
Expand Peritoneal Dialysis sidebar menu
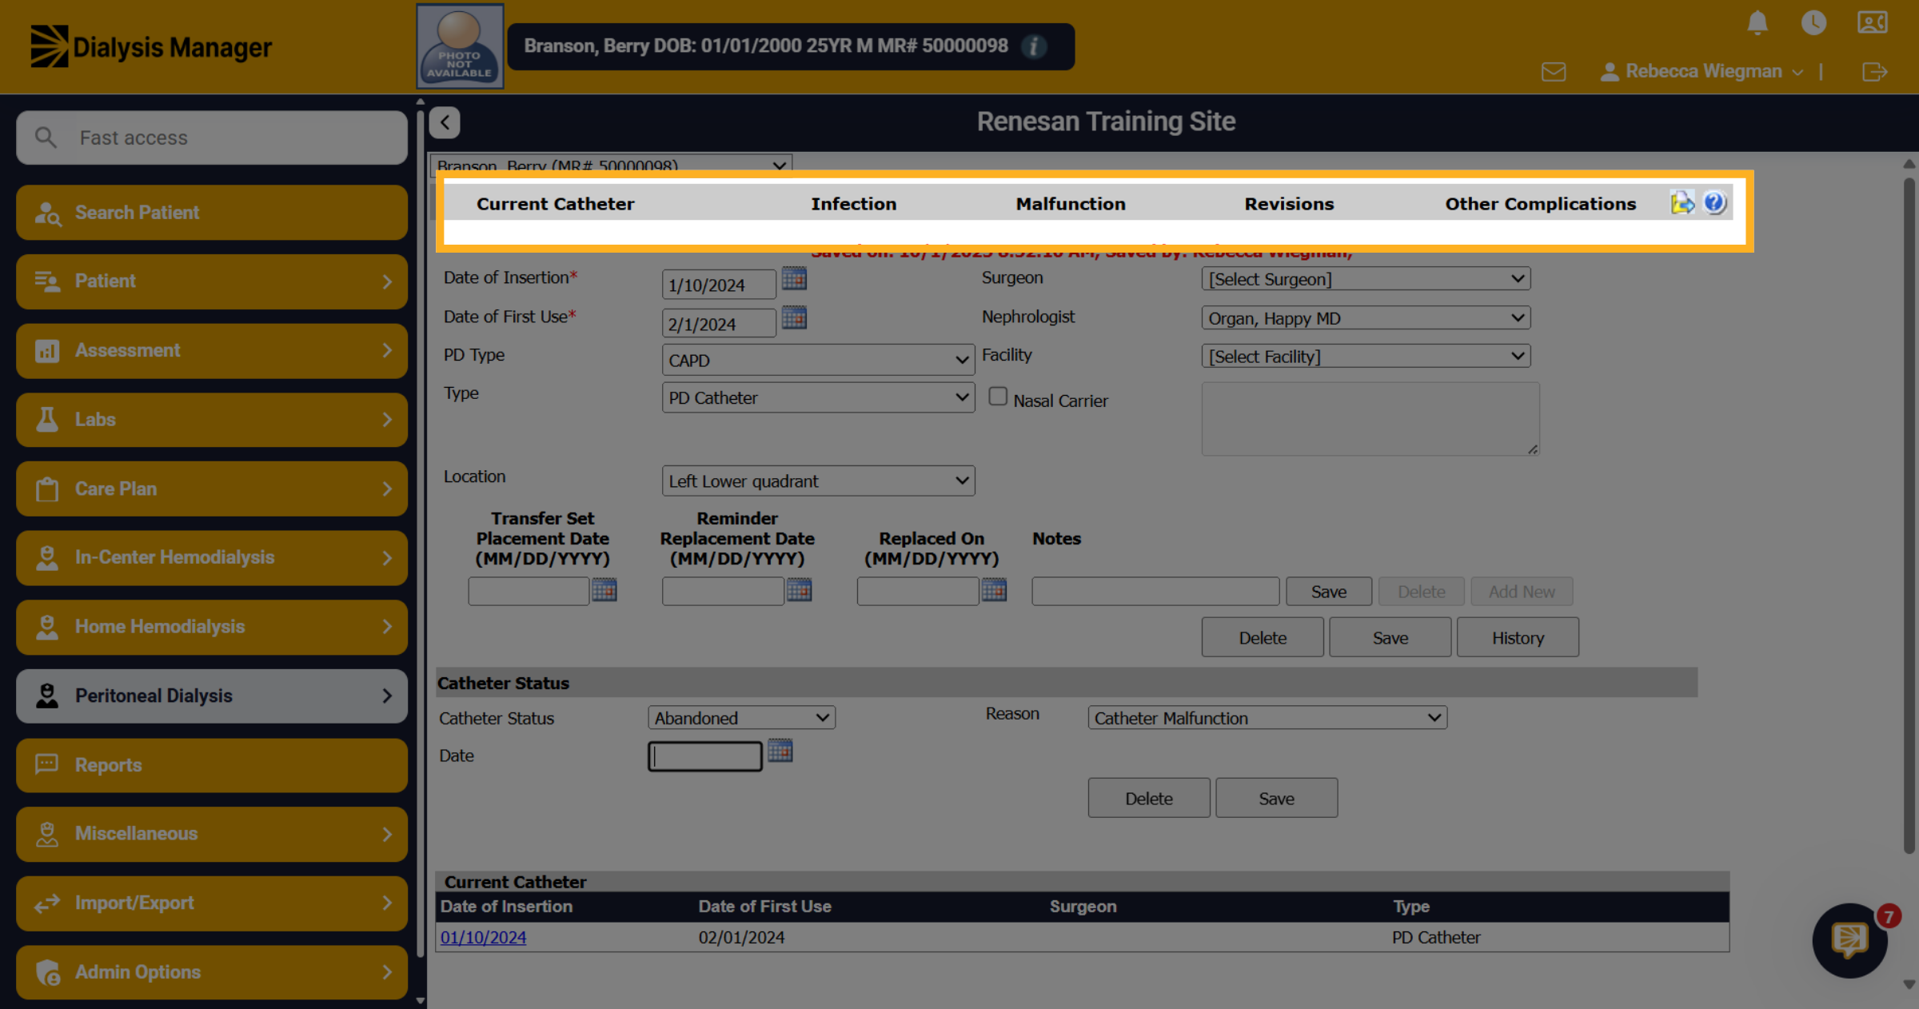click(x=212, y=696)
